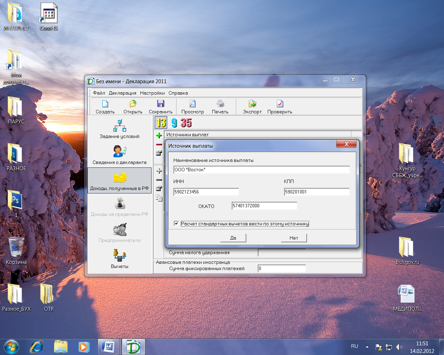Confirm the dialog with Да button

click(233, 238)
